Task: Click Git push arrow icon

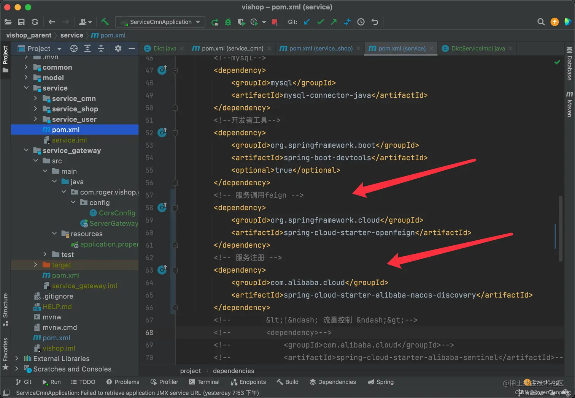Action: [x=334, y=22]
